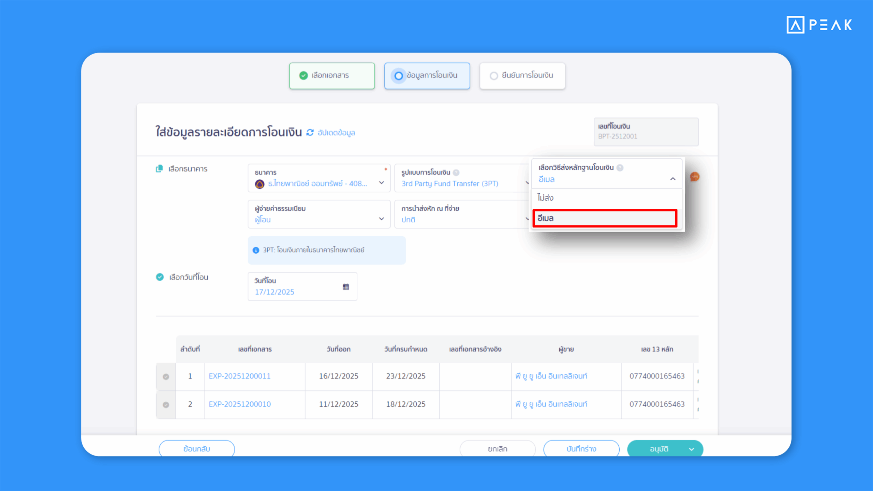Click help icon next to รูปแบบการโอนเงิน
Image resolution: width=873 pixels, height=491 pixels.
[x=456, y=173]
